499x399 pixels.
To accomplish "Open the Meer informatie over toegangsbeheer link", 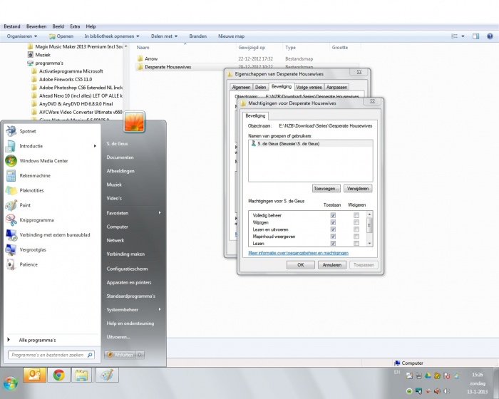I will 298,253.
